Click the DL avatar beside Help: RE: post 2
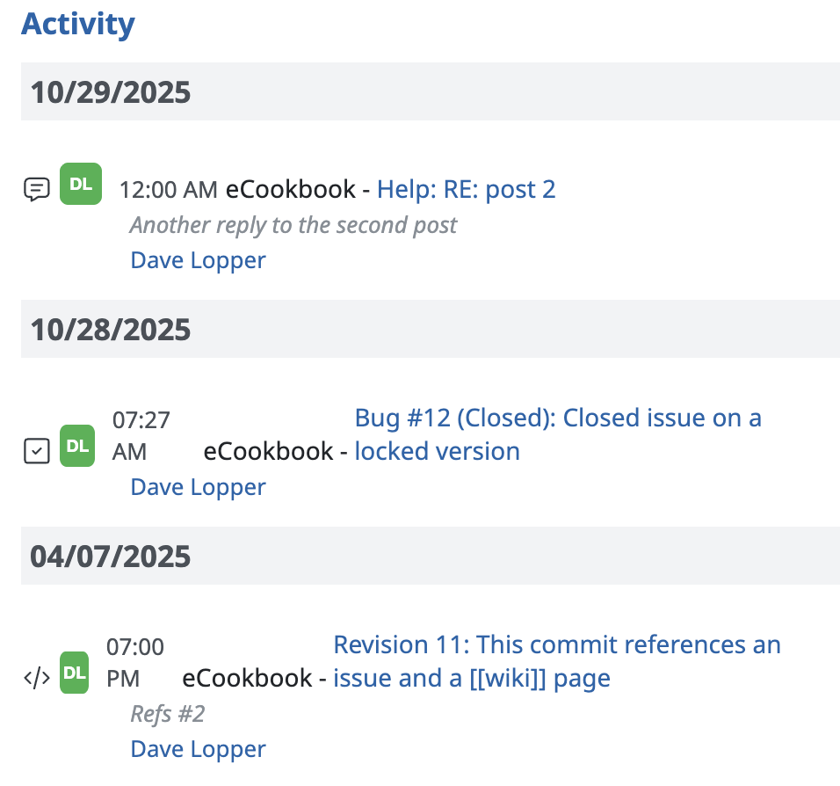Viewport: 840px width, 786px height. coord(81,185)
